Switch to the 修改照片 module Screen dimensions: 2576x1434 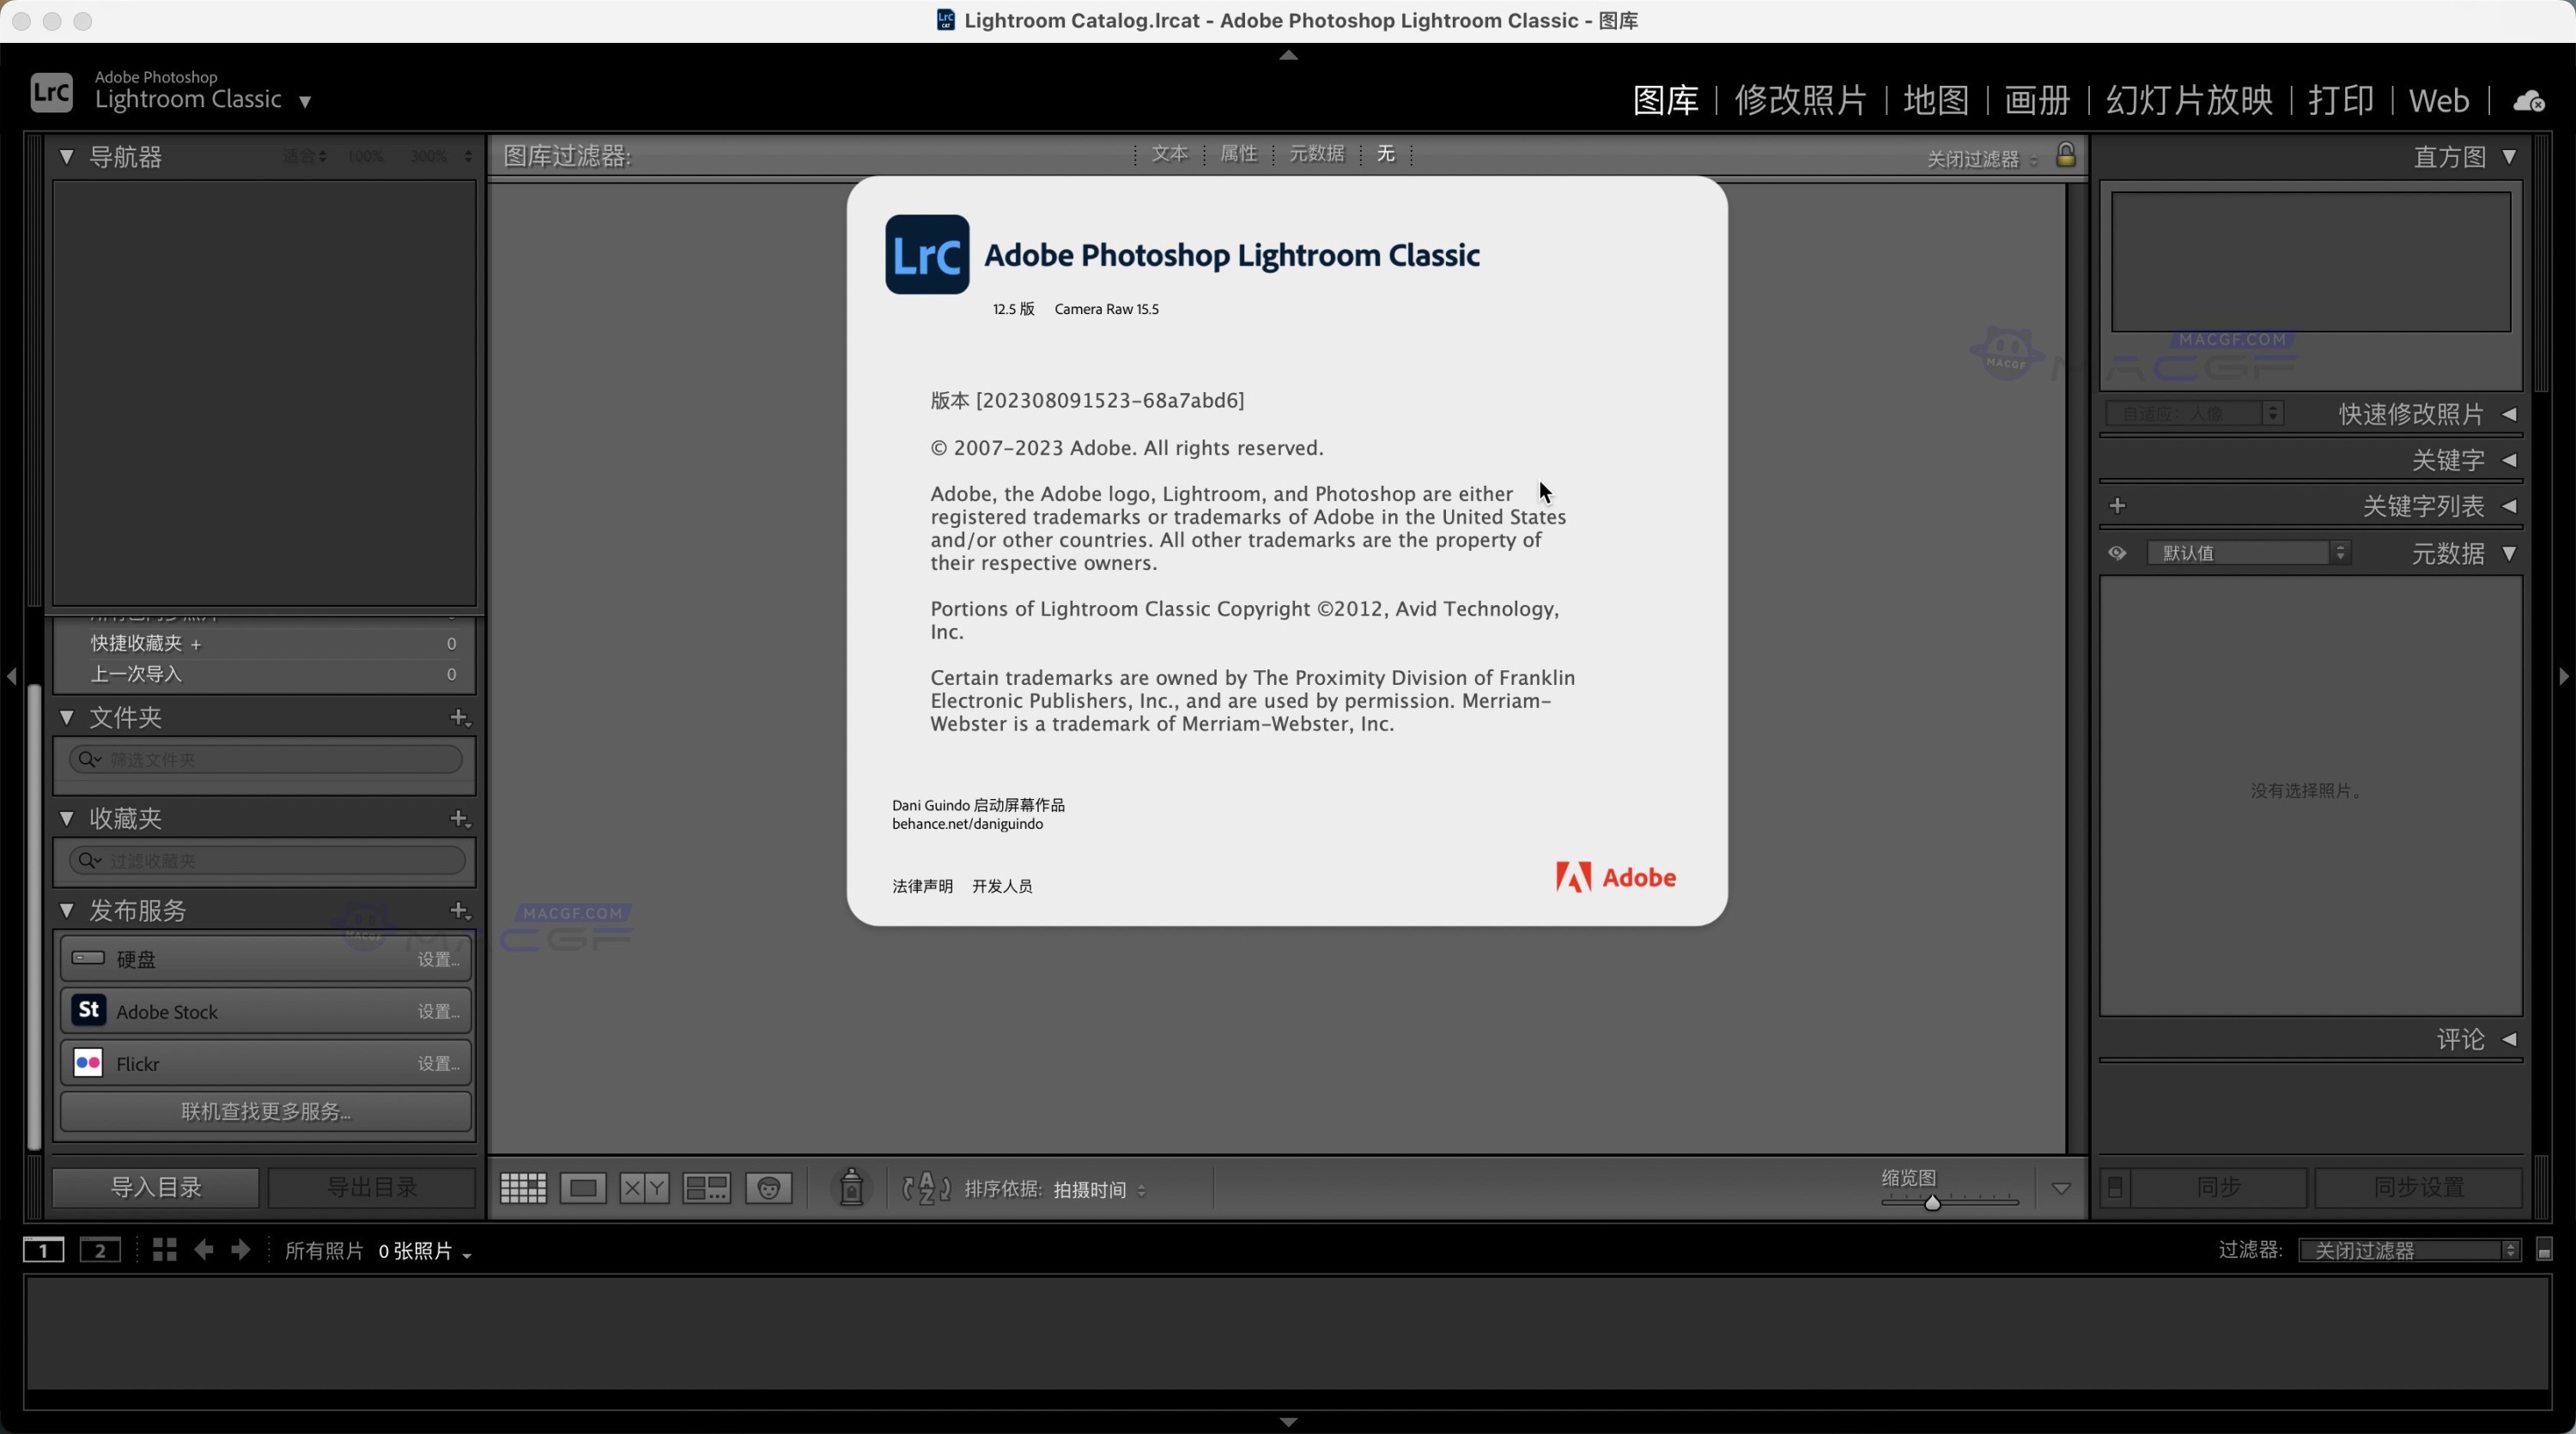[1800, 100]
